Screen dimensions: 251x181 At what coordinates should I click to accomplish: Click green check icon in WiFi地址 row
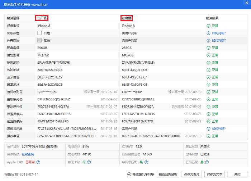(x=208, y=70)
